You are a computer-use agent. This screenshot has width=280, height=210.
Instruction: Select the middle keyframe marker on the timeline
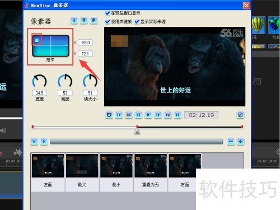point(137,127)
